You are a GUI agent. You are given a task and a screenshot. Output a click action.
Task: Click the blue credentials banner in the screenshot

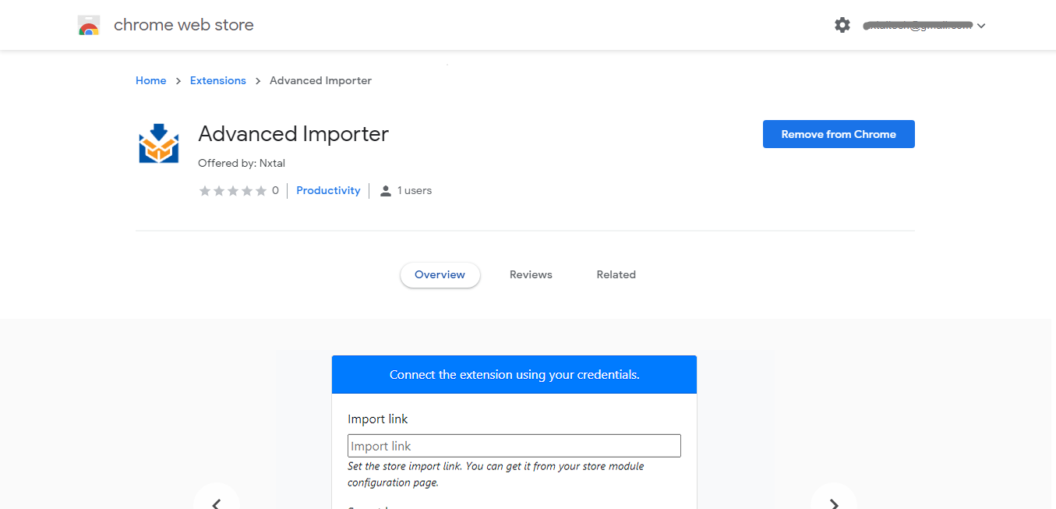click(514, 375)
